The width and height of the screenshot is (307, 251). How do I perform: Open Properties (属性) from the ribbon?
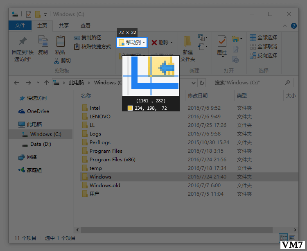222,42
